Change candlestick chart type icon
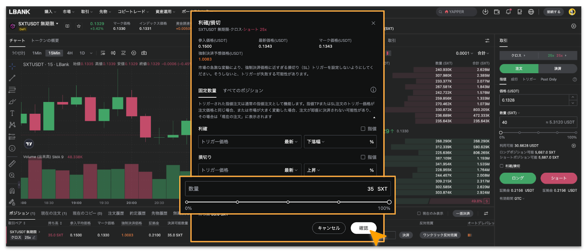 tap(113, 53)
